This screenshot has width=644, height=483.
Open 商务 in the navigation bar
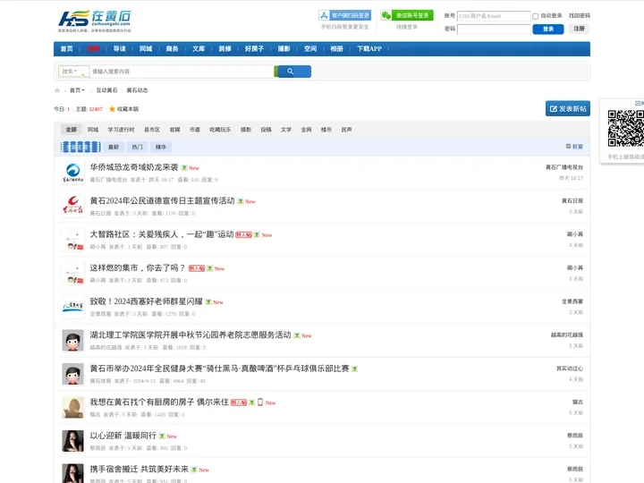[x=172, y=49]
